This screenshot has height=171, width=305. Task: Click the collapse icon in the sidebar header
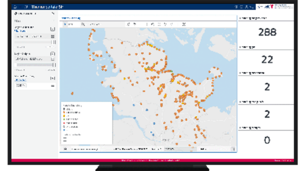coord(53,13)
